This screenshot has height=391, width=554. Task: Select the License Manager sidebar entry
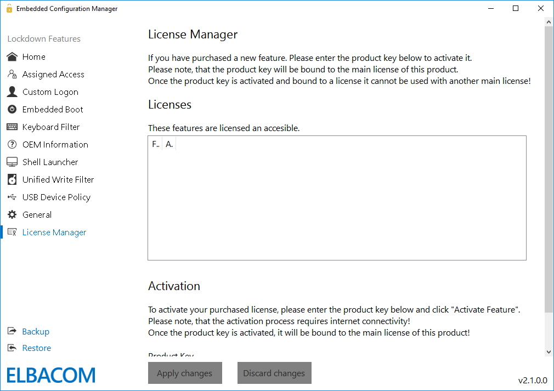(x=54, y=232)
